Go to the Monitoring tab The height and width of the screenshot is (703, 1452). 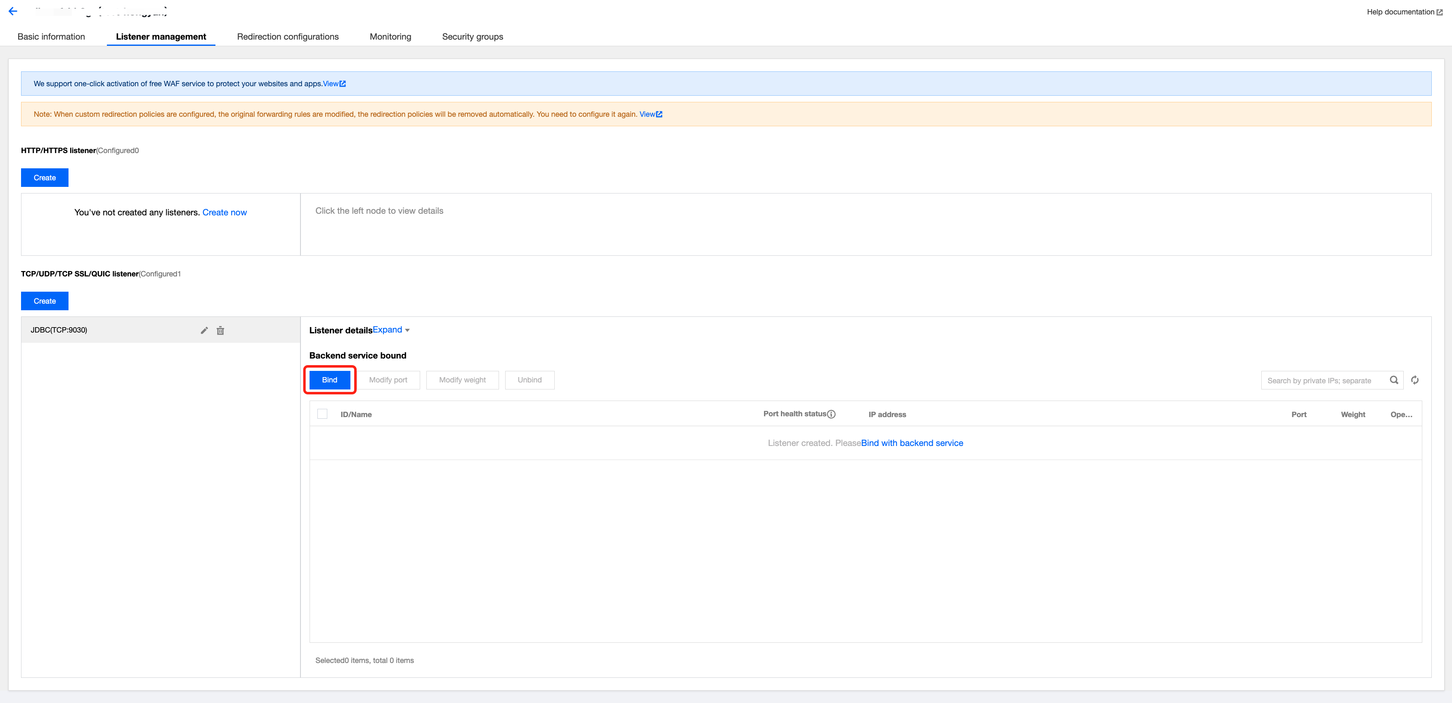390,37
